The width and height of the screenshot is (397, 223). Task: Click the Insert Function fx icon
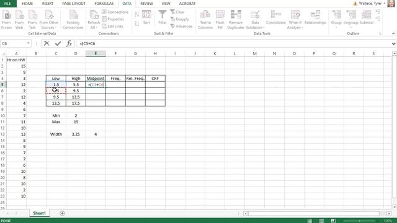point(69,43)
